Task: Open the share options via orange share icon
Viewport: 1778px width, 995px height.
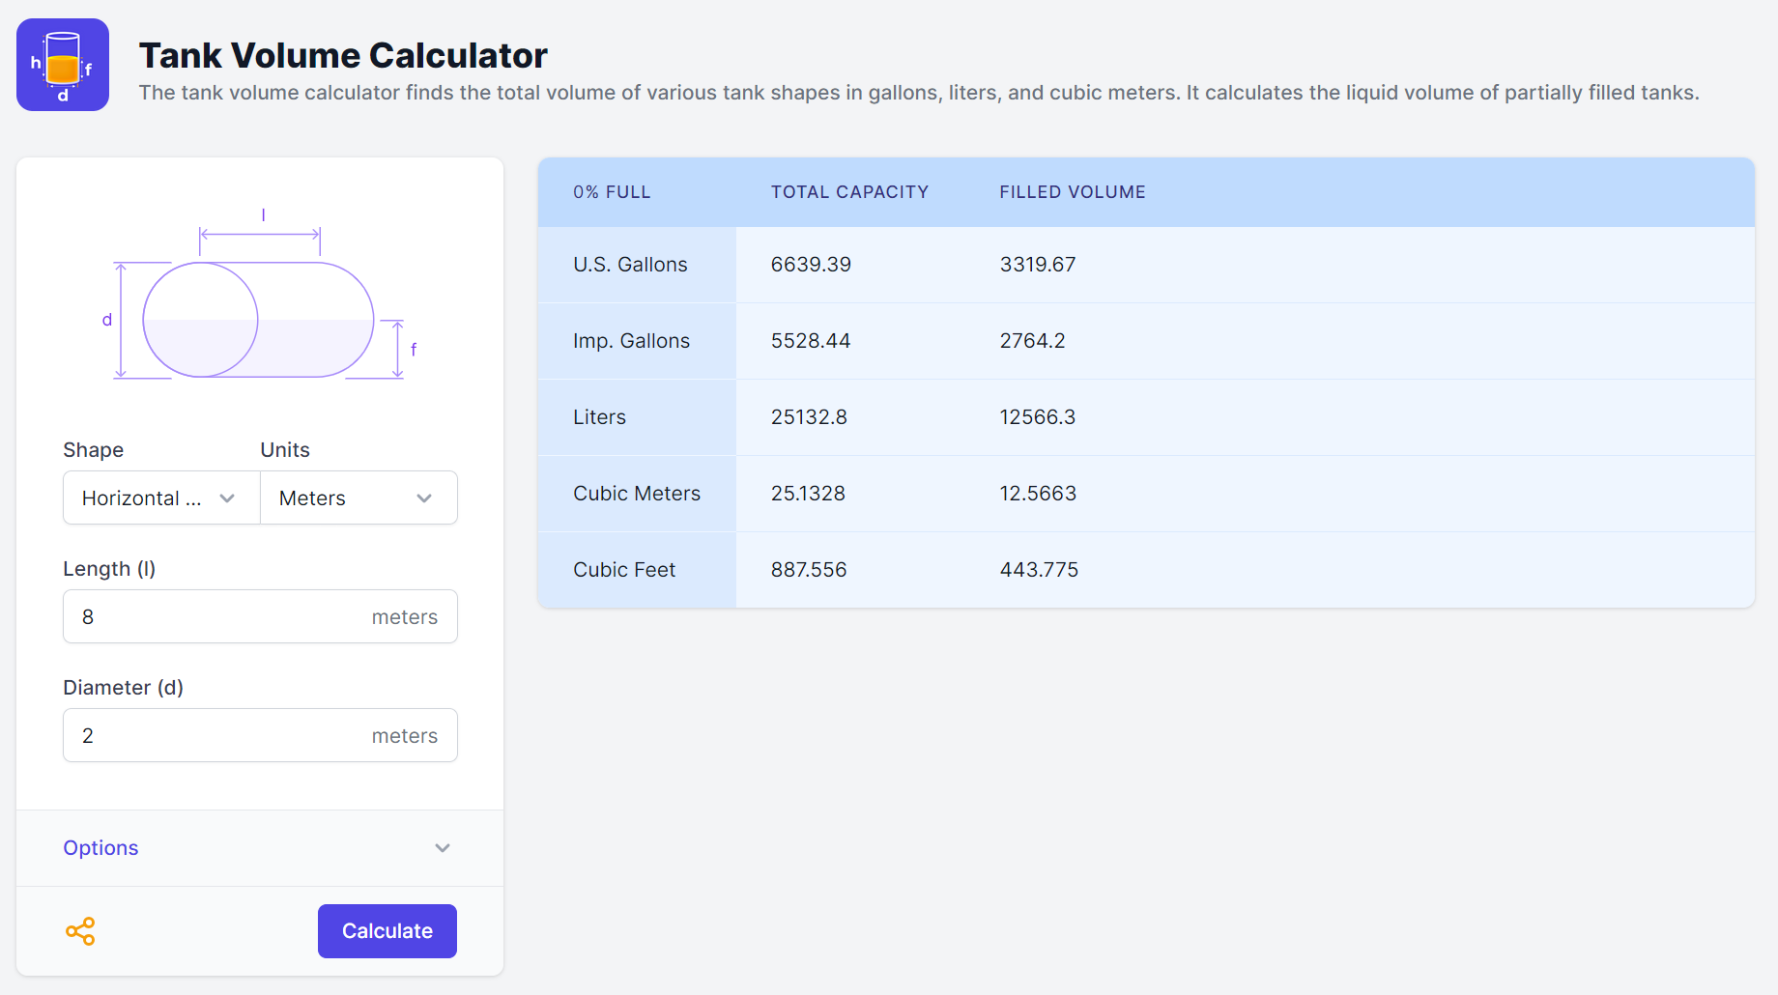Action: (81, 930)
